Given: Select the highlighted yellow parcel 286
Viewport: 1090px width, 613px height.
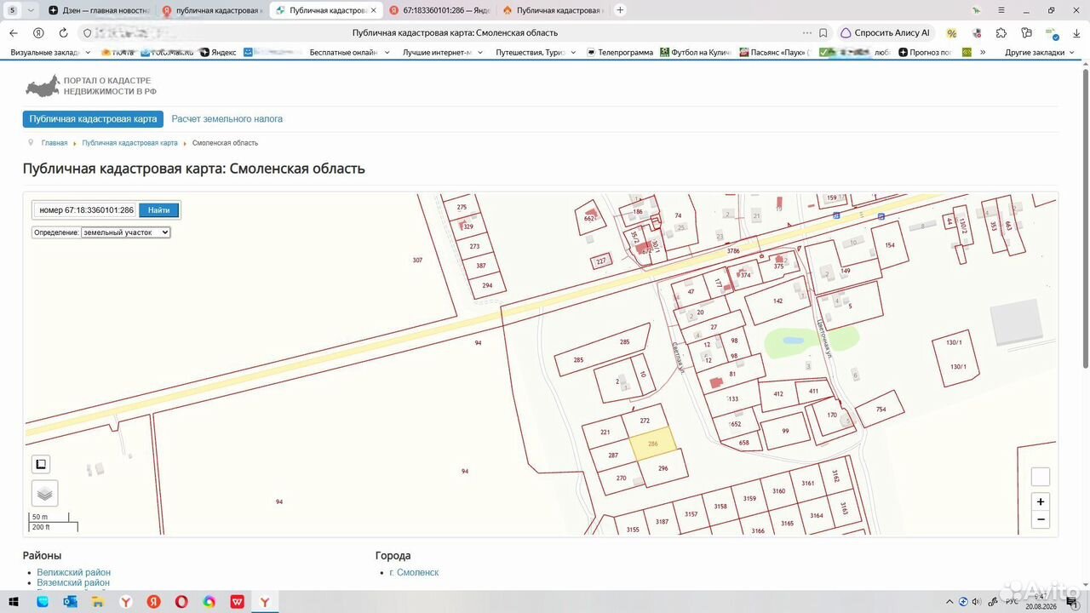Looking at the screenshot, I should pyautogui.click(x=653, y=444).
